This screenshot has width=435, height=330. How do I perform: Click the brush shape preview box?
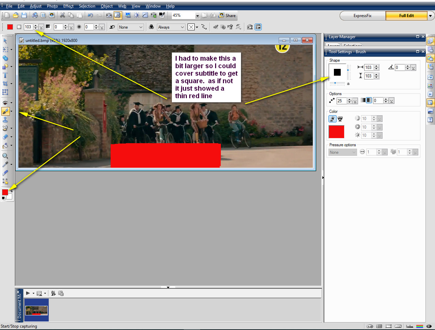tap(337, 72)
